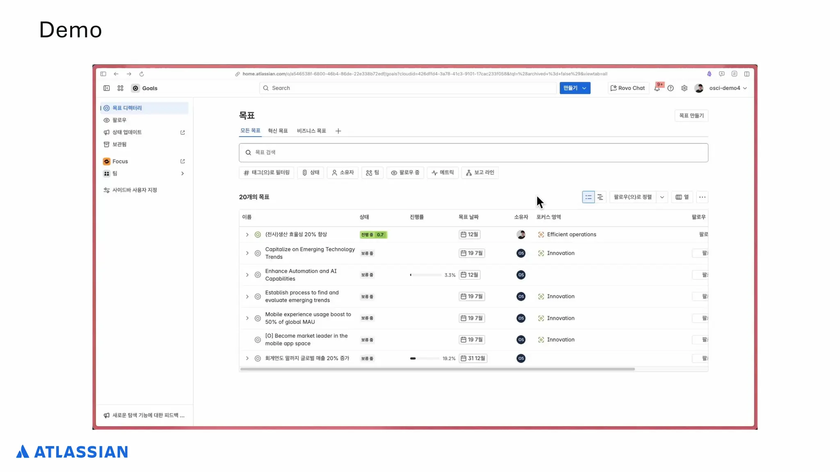The width and height of the screenshot is (840, 472).
Task: Open the 팔로우(으)로 정렬 sort dropdown arrow
Action: click(662, 197)
